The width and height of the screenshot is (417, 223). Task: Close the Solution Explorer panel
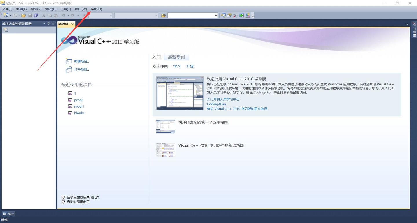pos(53,24)
